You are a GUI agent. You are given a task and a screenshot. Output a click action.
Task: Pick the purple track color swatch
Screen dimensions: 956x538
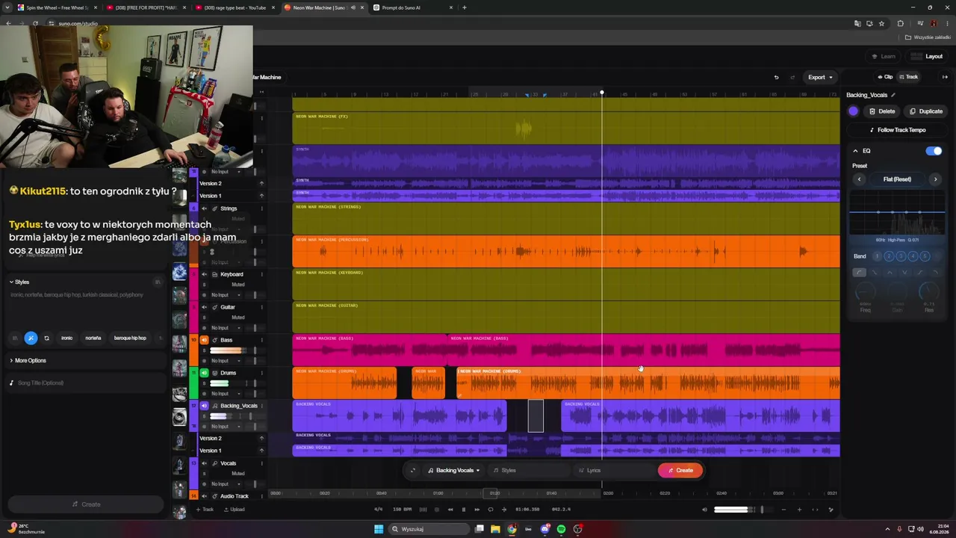(854, 111)
